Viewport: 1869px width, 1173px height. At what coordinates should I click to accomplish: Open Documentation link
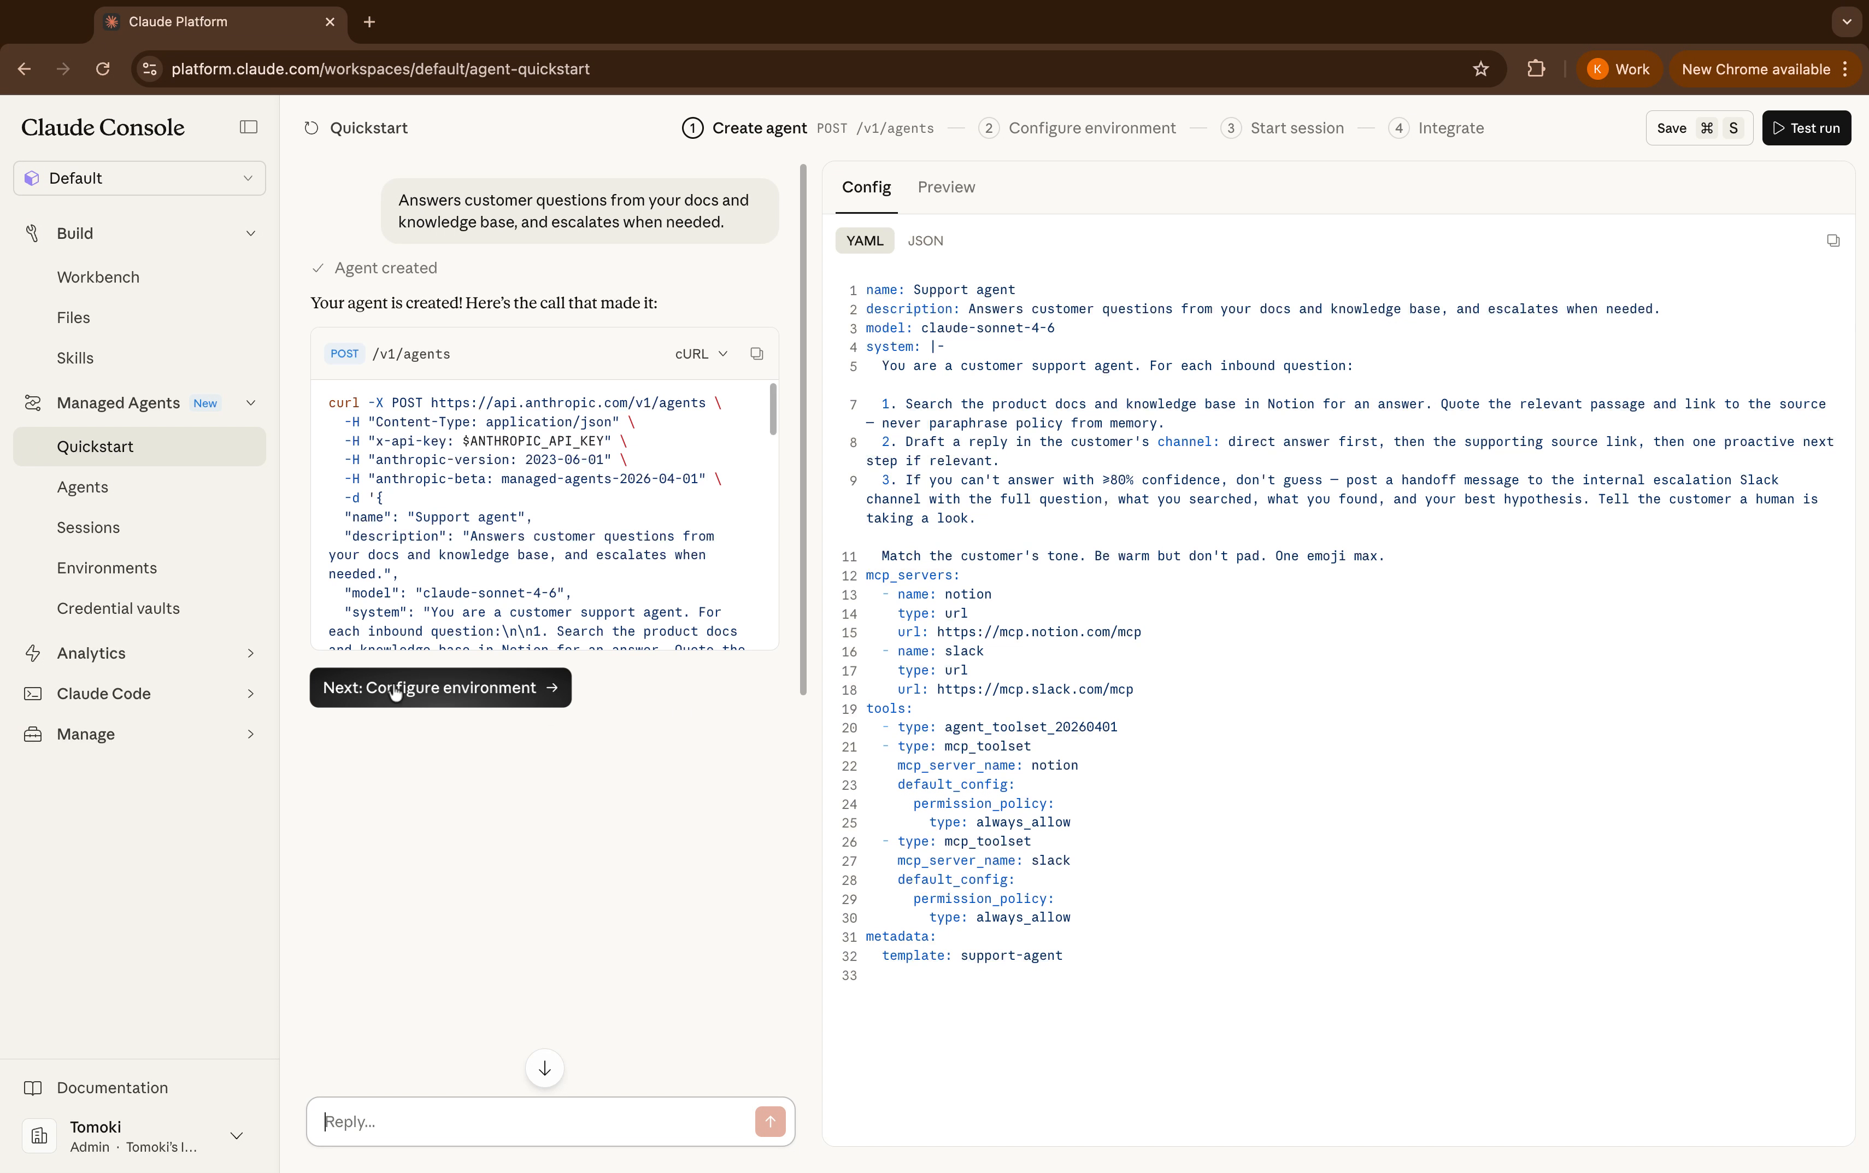[111, 1088]
